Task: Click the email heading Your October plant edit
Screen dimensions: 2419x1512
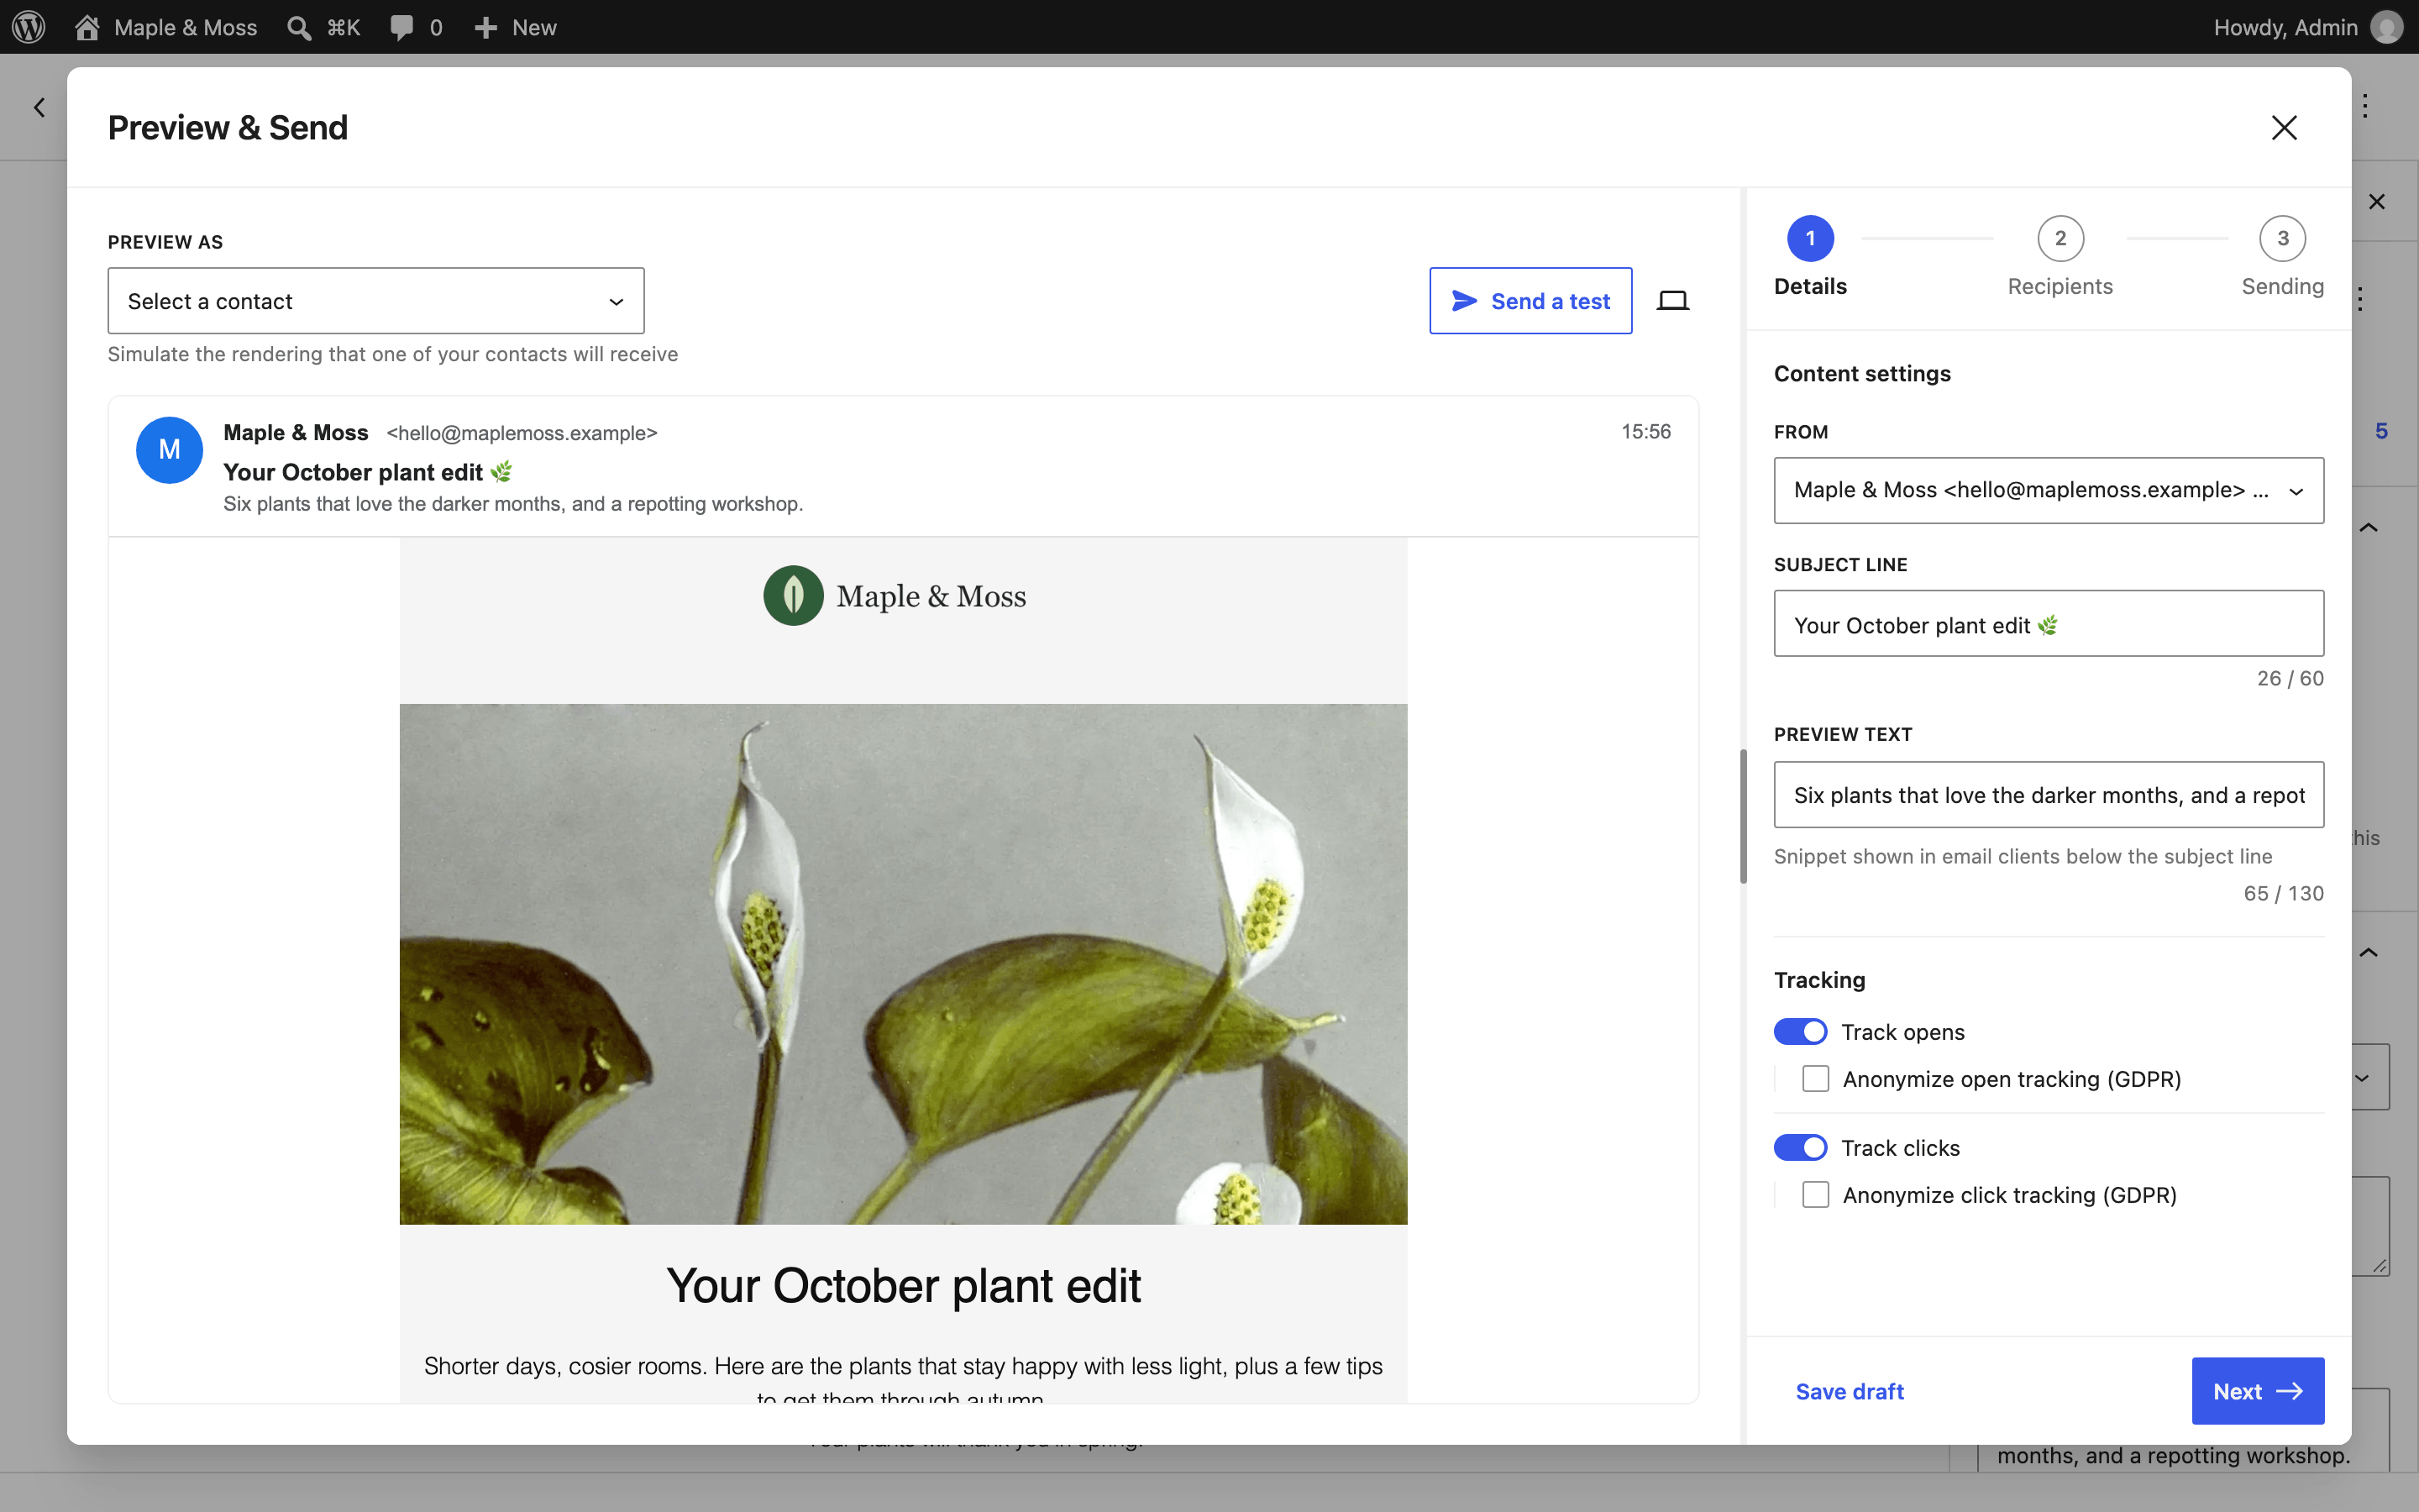Action: (904, 1286)
